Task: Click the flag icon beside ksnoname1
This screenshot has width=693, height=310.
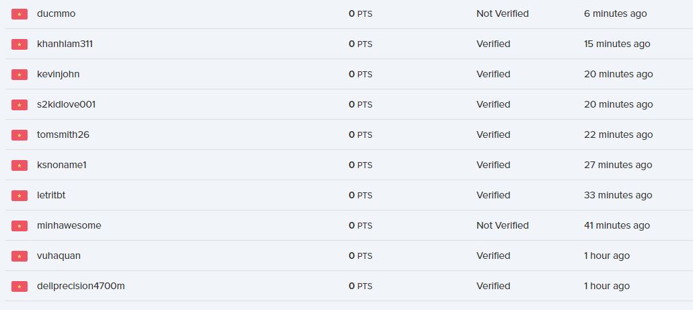Action: [x=20, y=165]
